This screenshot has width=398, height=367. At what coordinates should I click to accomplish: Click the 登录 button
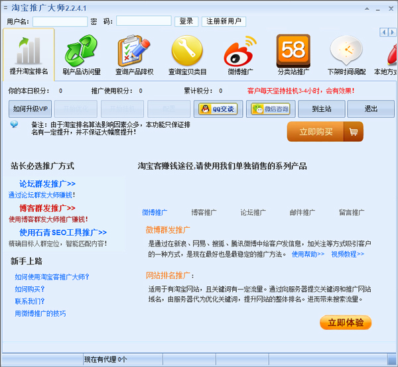[x=186, y=21]
